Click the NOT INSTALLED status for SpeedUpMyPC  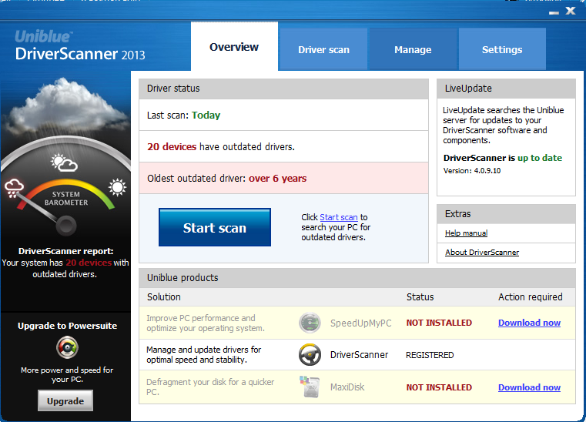coord(439,323)
